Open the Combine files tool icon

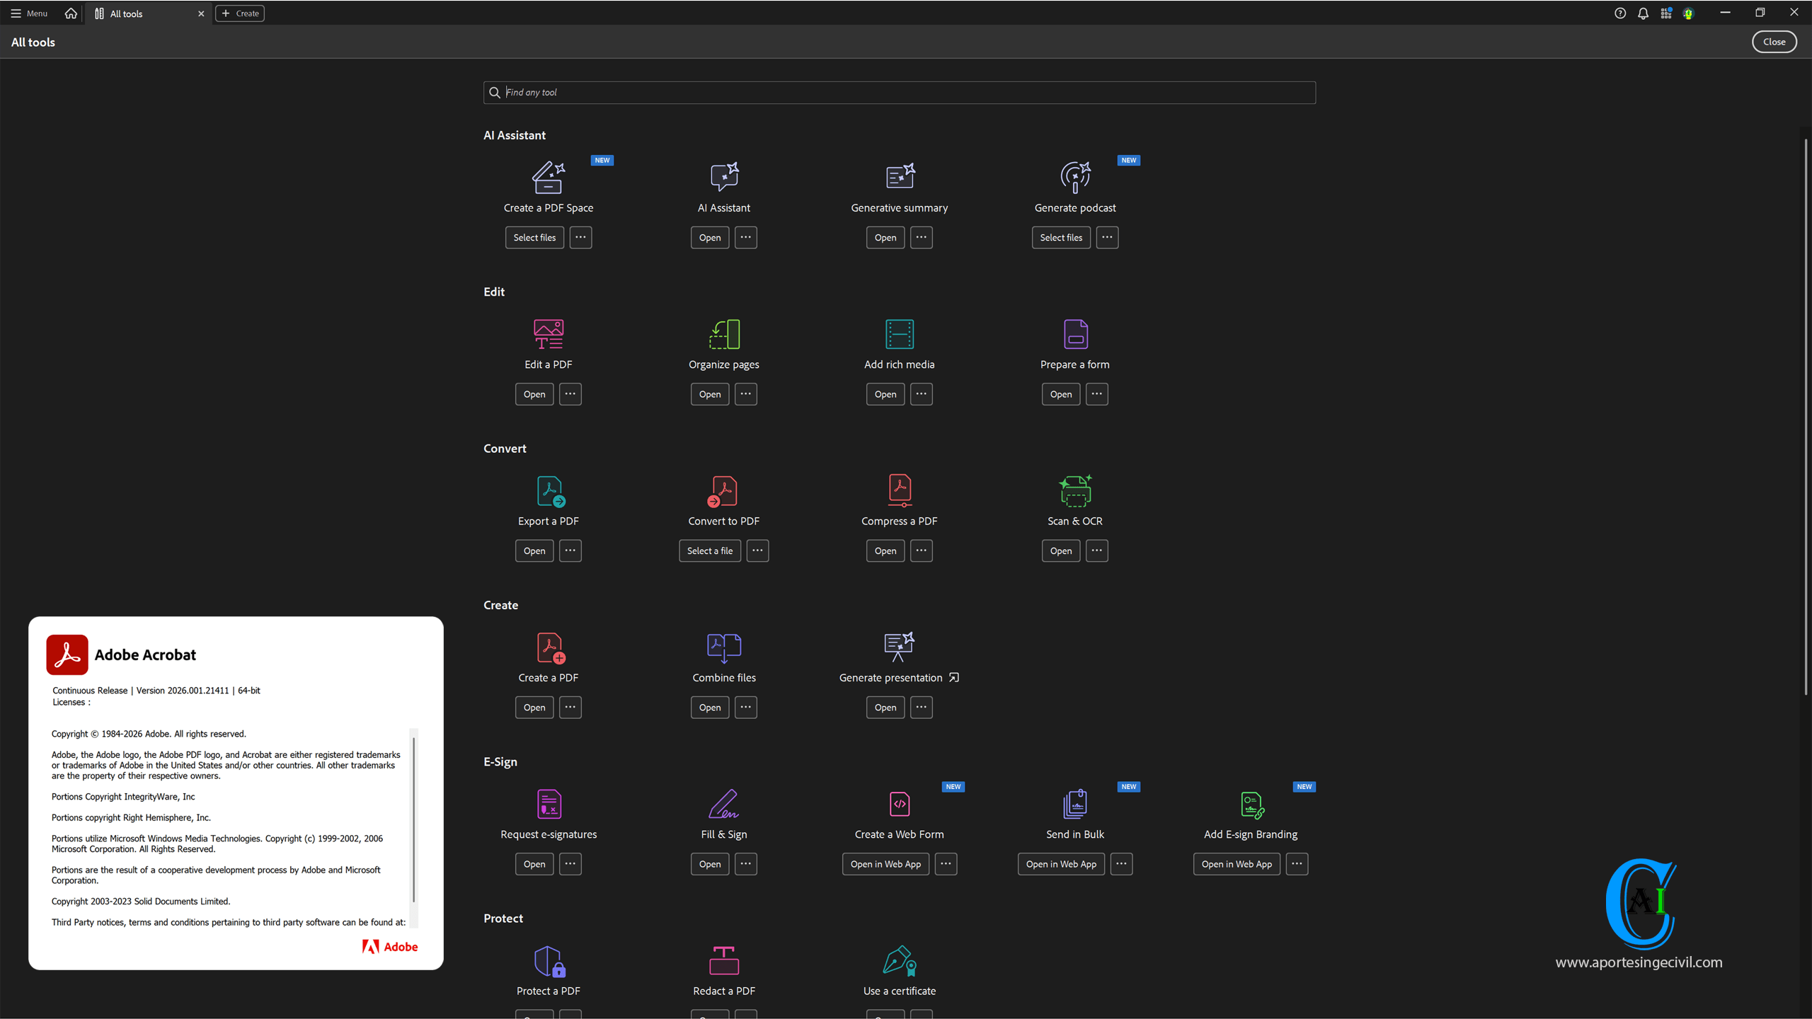(723, 647)
